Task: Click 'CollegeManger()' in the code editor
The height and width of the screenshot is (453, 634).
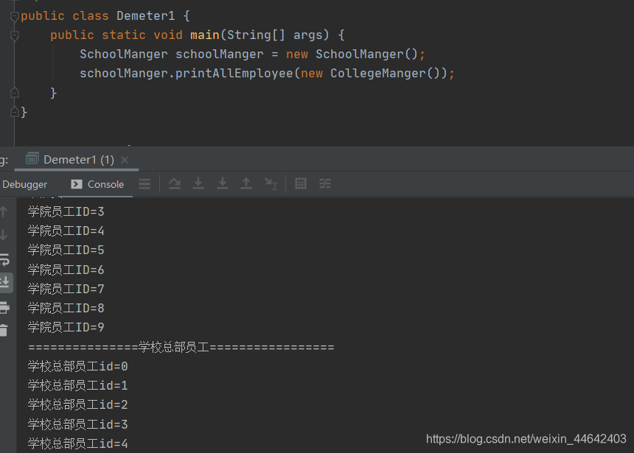Action: click(x=385, y=74)
